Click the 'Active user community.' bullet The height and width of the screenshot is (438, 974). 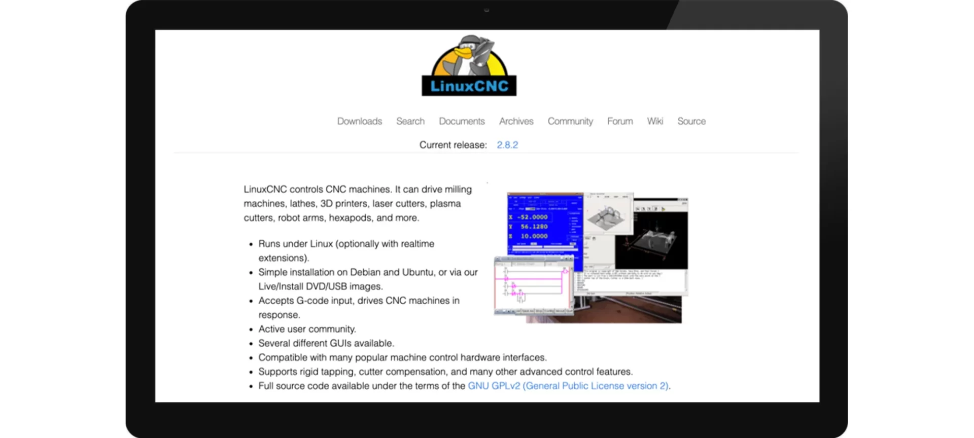(307, 329)
